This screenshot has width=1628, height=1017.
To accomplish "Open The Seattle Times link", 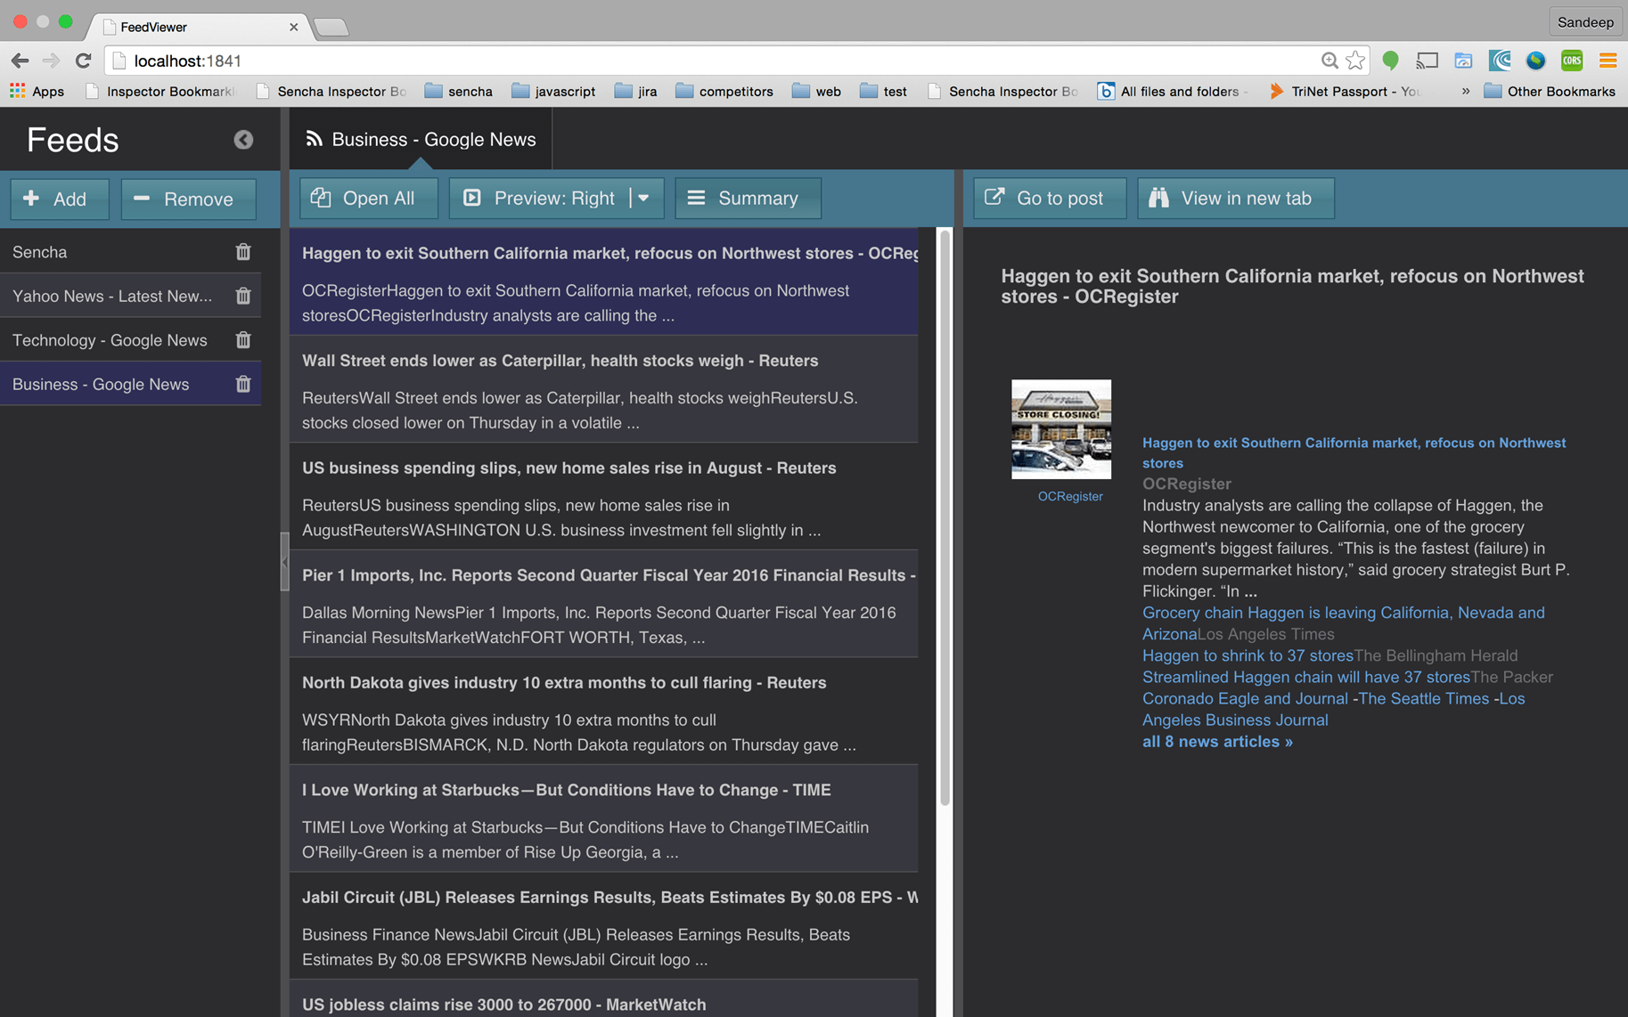I will pyautogui.click(x=1423, y=698).
